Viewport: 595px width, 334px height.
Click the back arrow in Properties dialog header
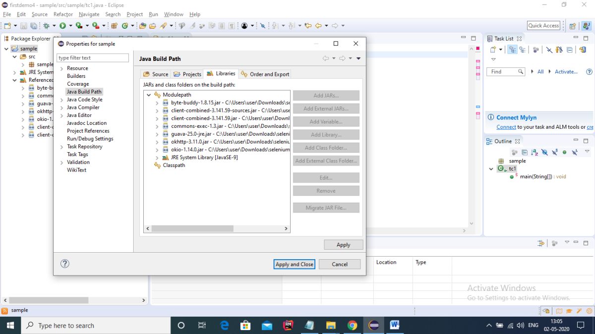[x=326, y=58]
